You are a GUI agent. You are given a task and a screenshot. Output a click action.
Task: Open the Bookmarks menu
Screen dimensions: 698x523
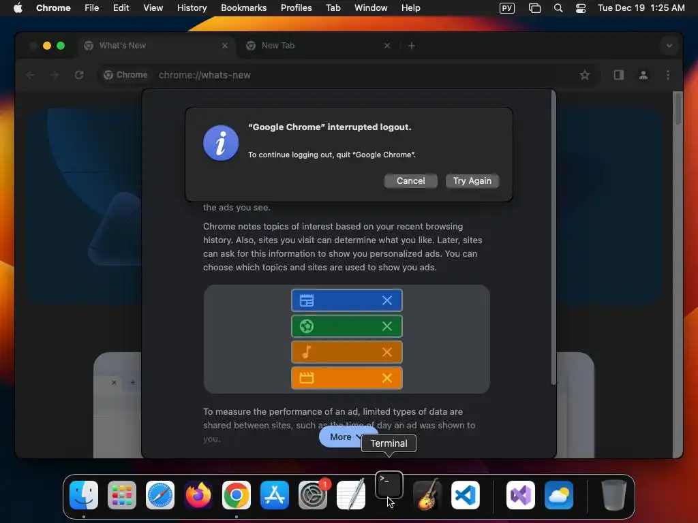(243, 7)
